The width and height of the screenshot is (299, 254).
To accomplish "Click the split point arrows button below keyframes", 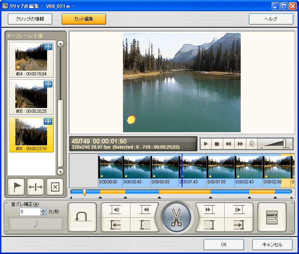I will coord(36,187).
